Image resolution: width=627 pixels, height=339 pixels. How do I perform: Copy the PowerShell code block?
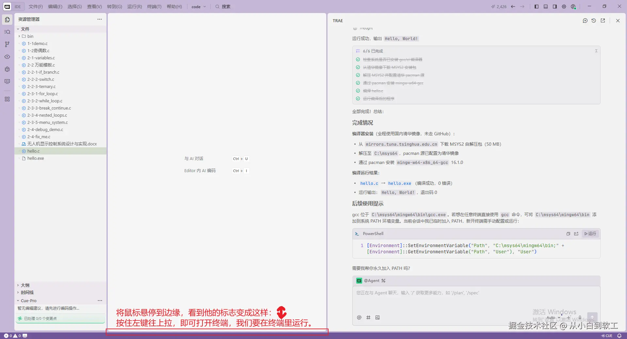pos(568,234)
